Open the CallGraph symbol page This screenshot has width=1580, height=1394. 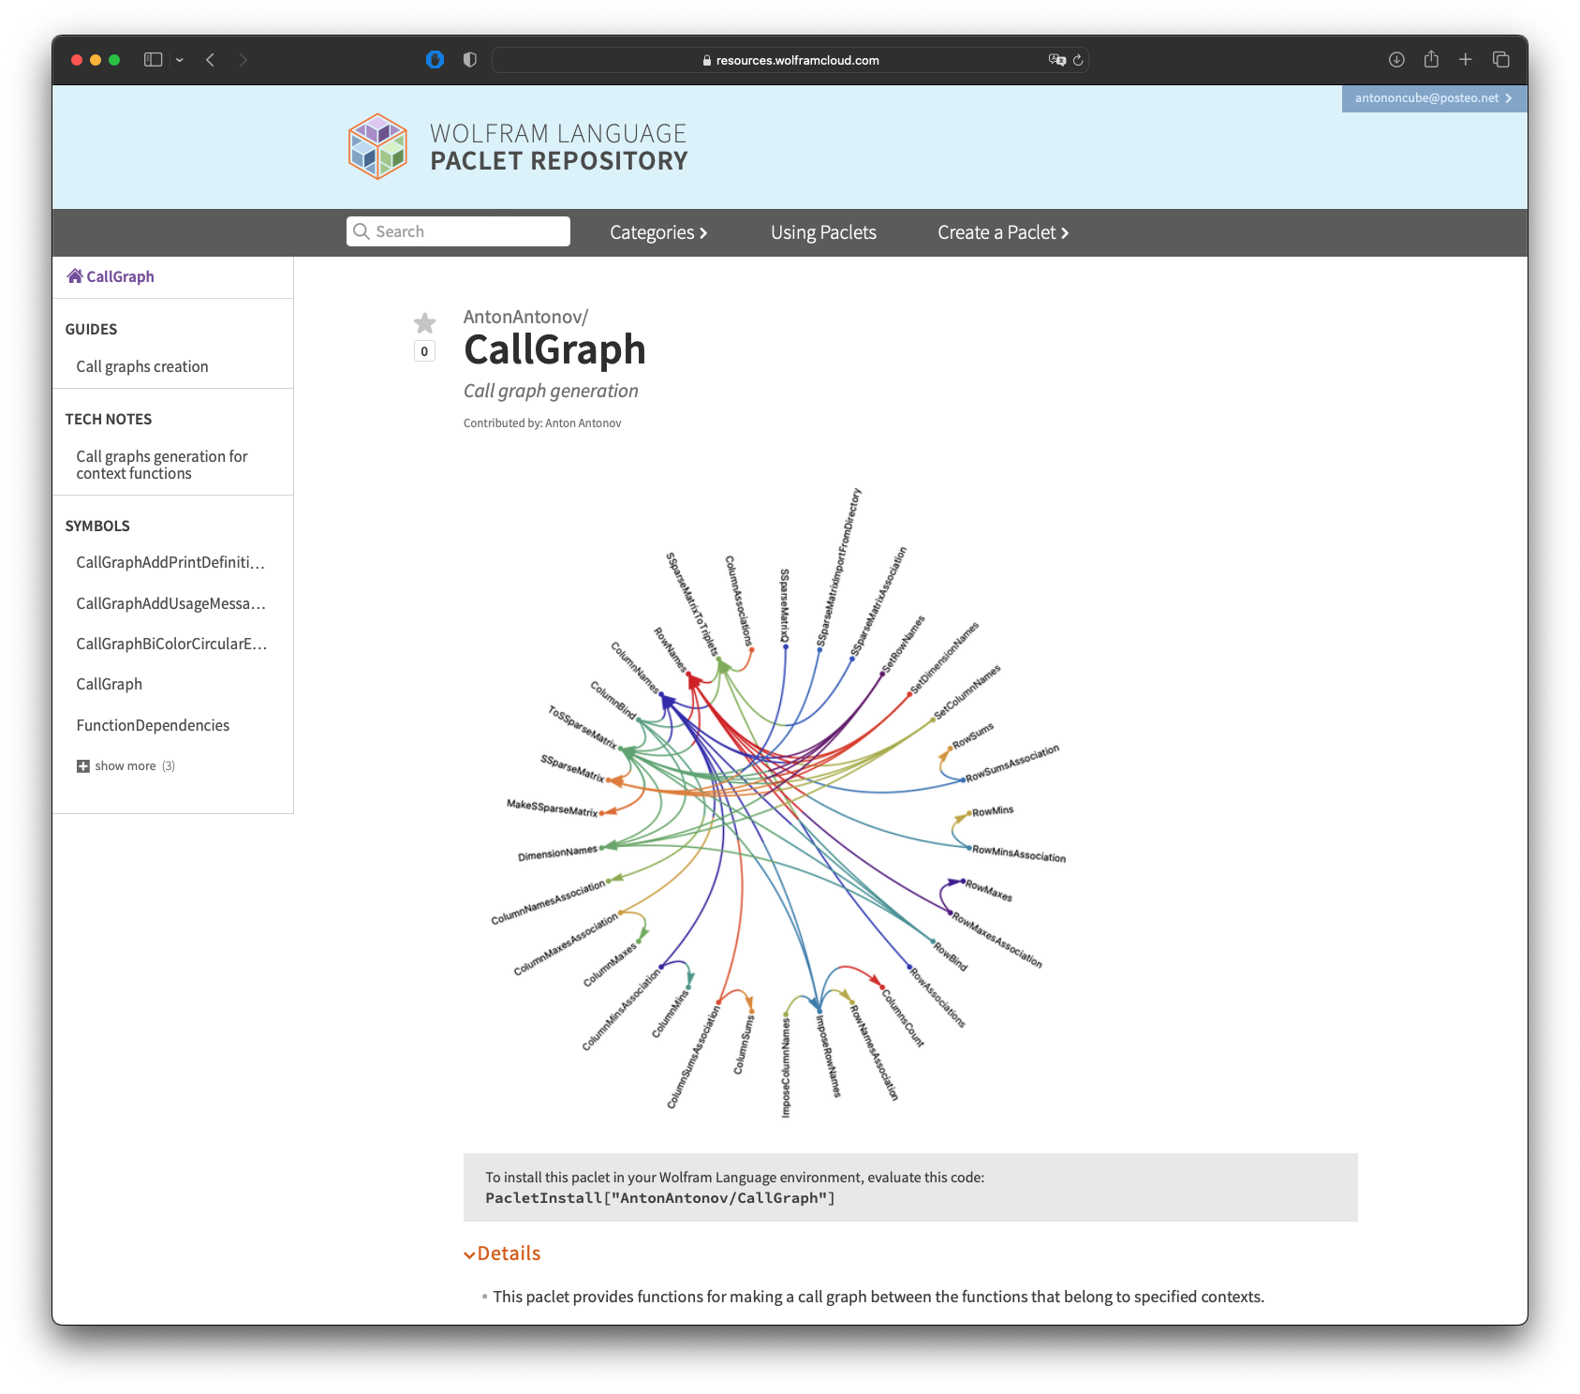click(x=110, y=684)
